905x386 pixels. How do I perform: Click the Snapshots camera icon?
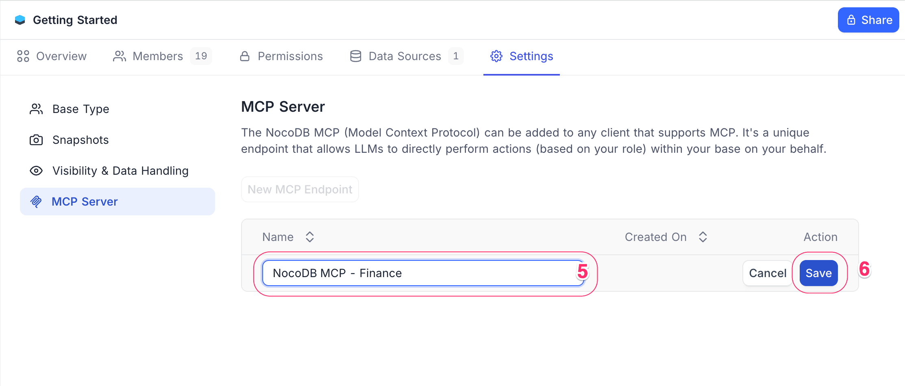tap(36, 140)
